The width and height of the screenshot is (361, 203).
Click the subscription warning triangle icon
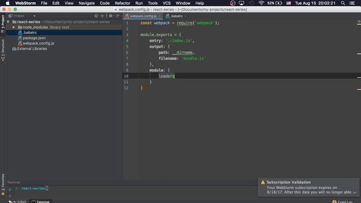(x=263, y=182)
